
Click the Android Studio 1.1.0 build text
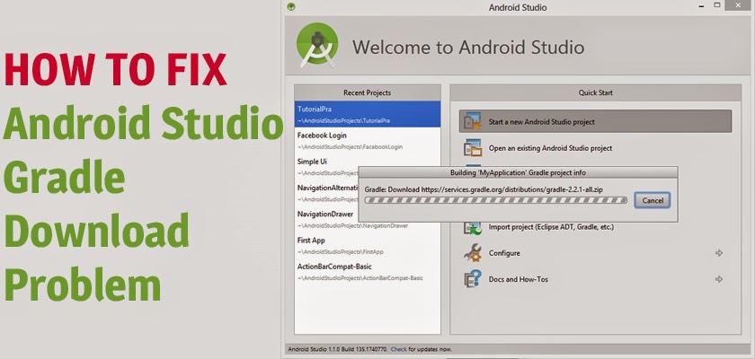coord(338,349)
